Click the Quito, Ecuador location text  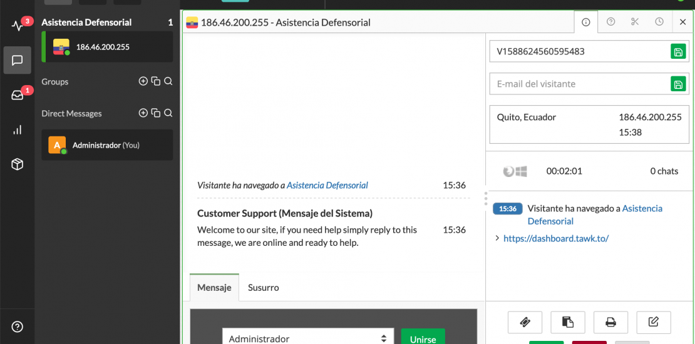click(526, 118)
